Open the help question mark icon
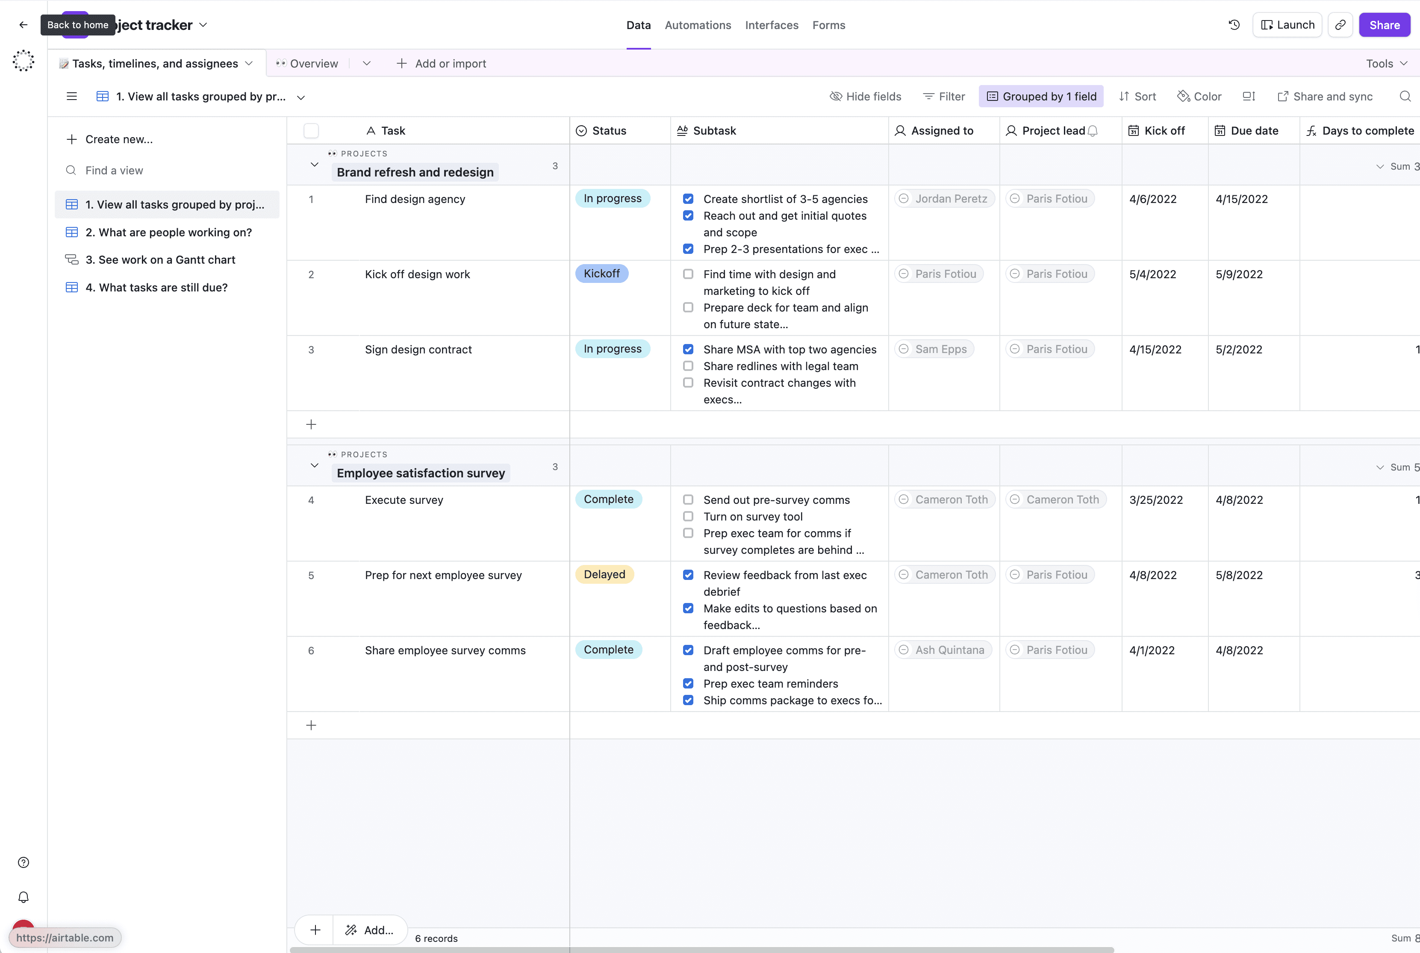The width and height of the screenshot is (1420, 953). click(24, 862)
